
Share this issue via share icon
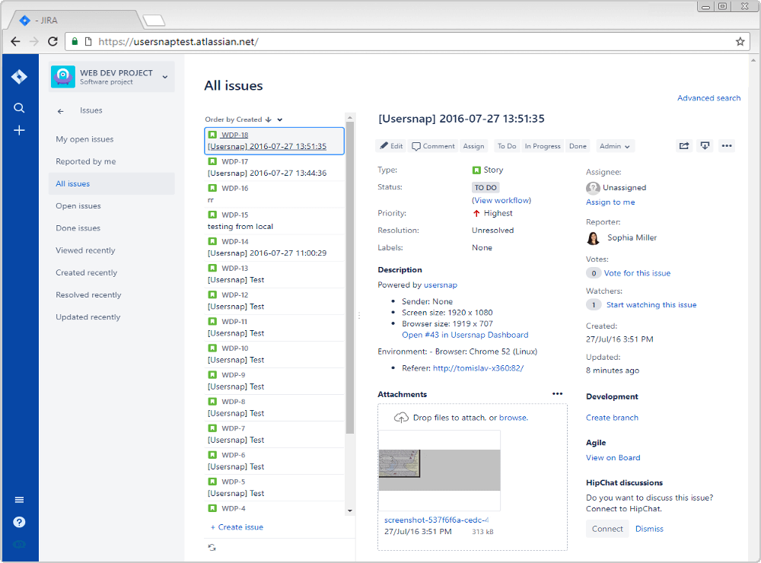tap(684, 146)
